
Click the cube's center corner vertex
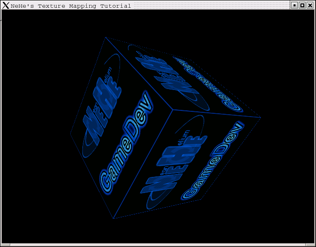(x=173, y=110)
